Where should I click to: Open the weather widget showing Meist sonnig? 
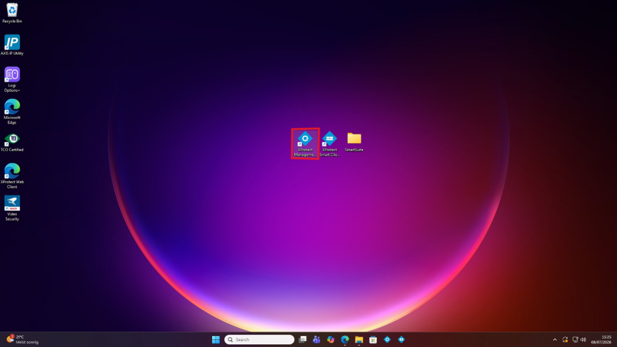[x=23, y=340]
